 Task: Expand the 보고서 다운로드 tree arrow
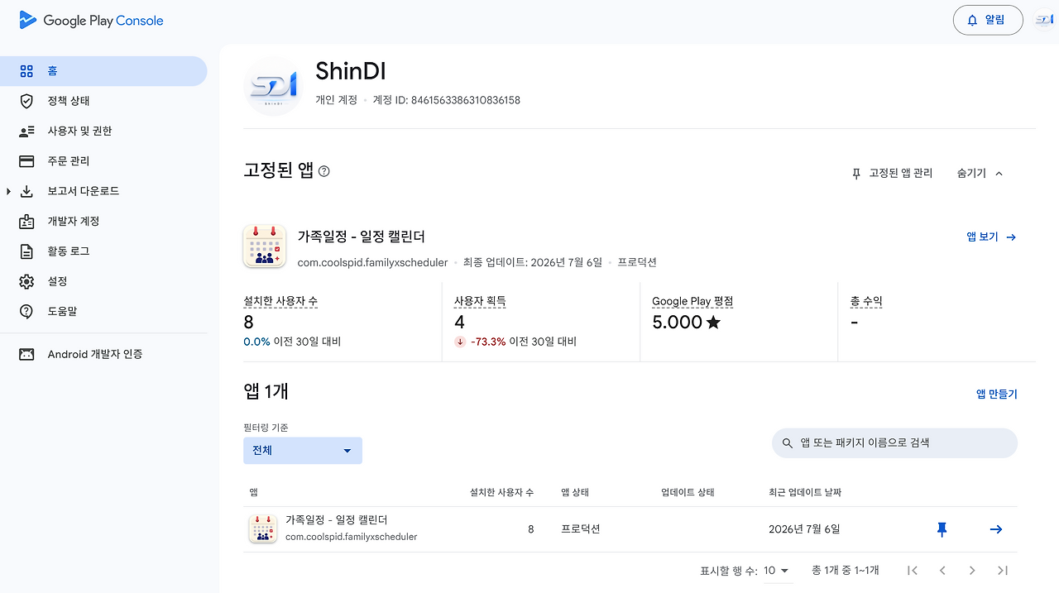click(x=8, y=191)
